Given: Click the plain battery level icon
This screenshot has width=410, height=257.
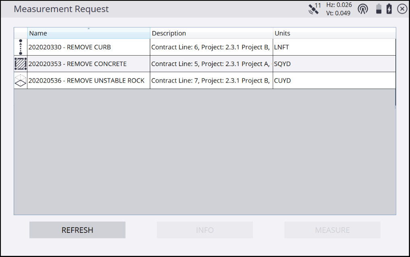Looking at the screenshot, I should click(379, 9).
